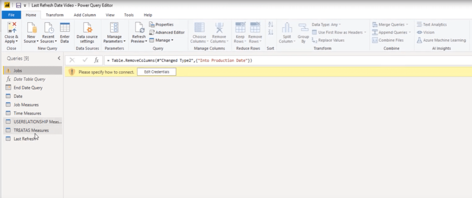Select the End Date Query
Image resolution: width=472 pixels, height=198 pixels.
(x=33, y=88)
